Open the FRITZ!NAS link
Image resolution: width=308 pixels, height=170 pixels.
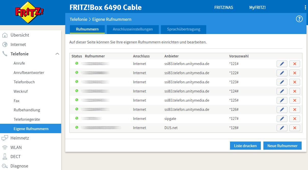pyautogui.click(x=224, y=7)
